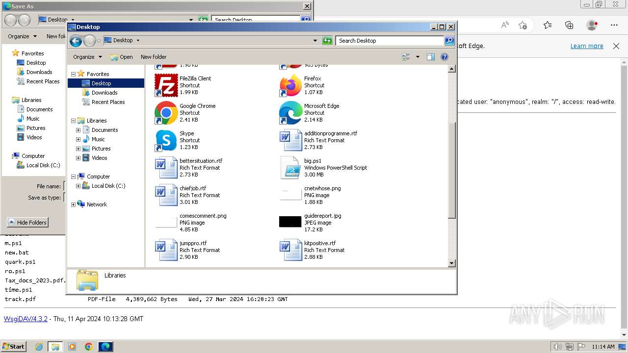Open Edge Favorites star list icon
628x353 pixels.
pyautogui.click(x=548, y=25)
